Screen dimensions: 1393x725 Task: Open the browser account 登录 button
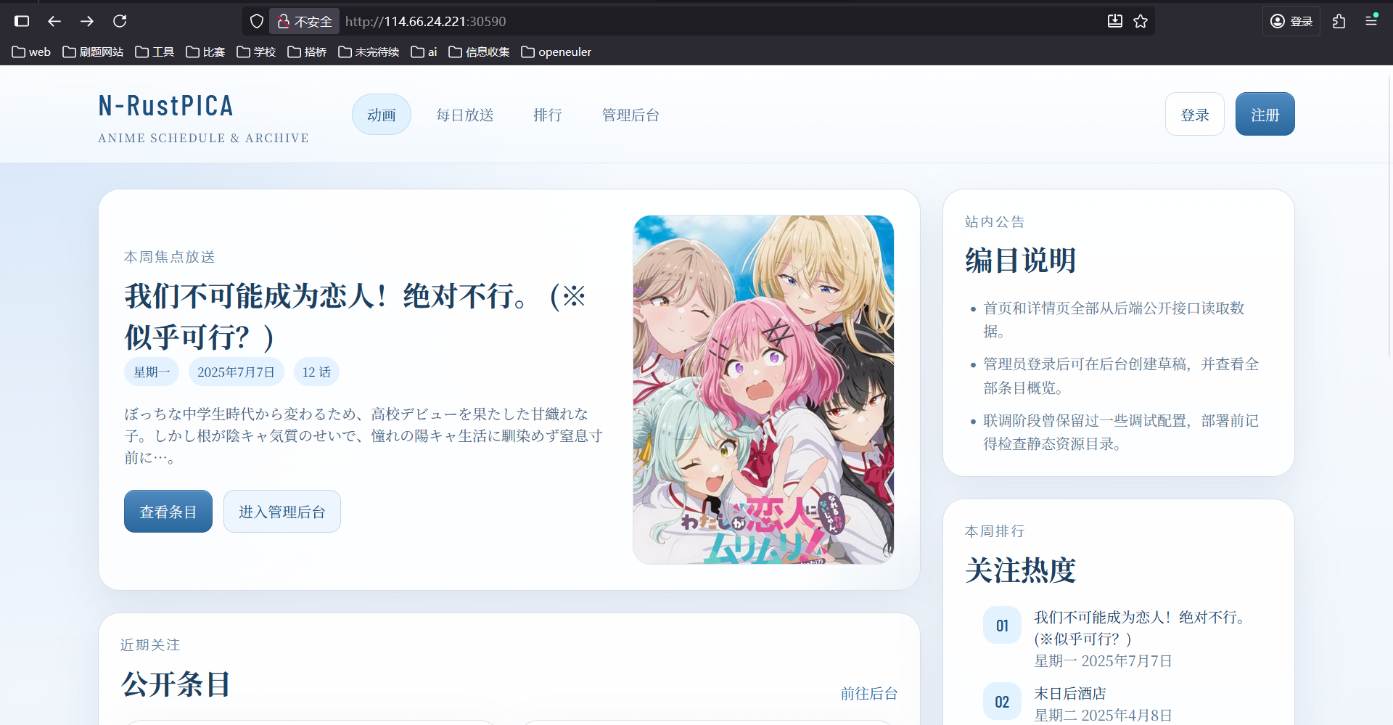(x=1291, y=21)
